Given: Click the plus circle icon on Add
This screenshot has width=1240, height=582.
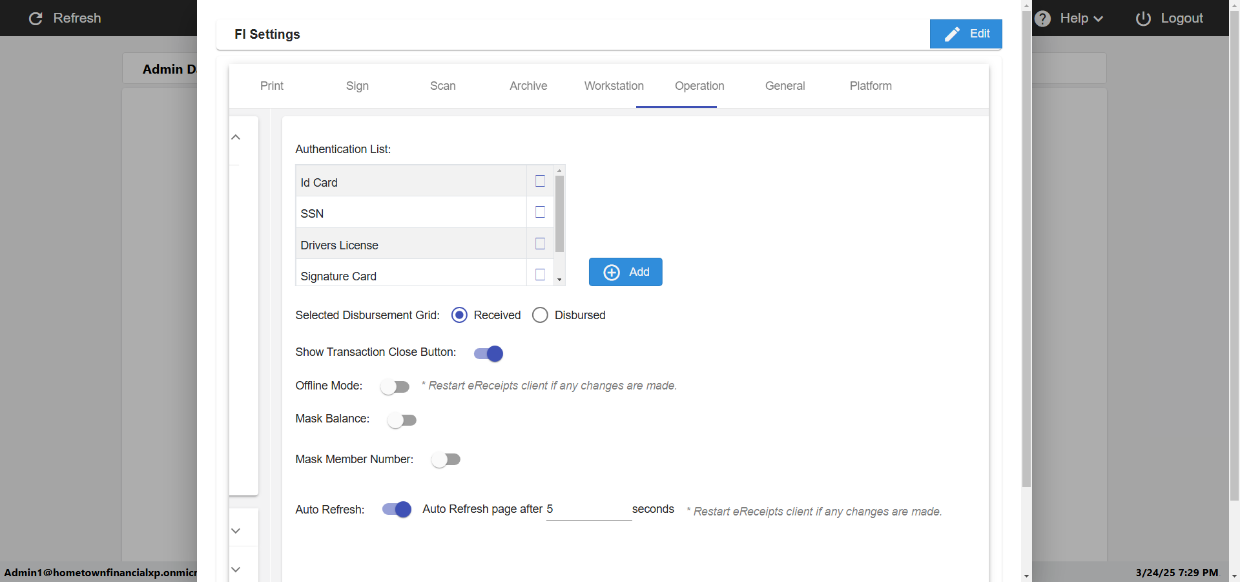Looking at the screenshot, I should [611, 273].
